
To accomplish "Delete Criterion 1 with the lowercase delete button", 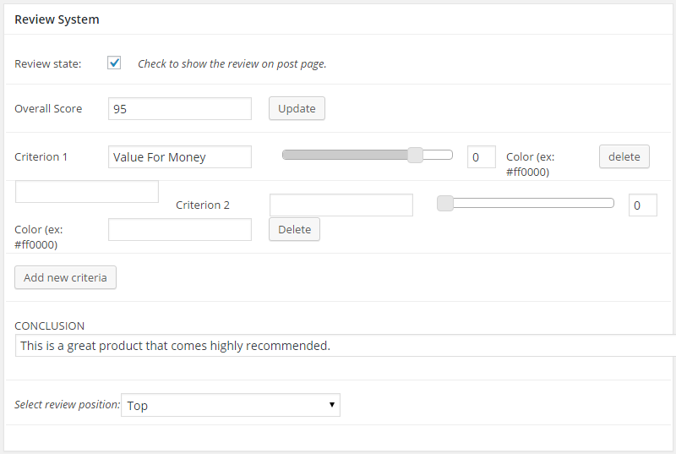I will [624, 156].
